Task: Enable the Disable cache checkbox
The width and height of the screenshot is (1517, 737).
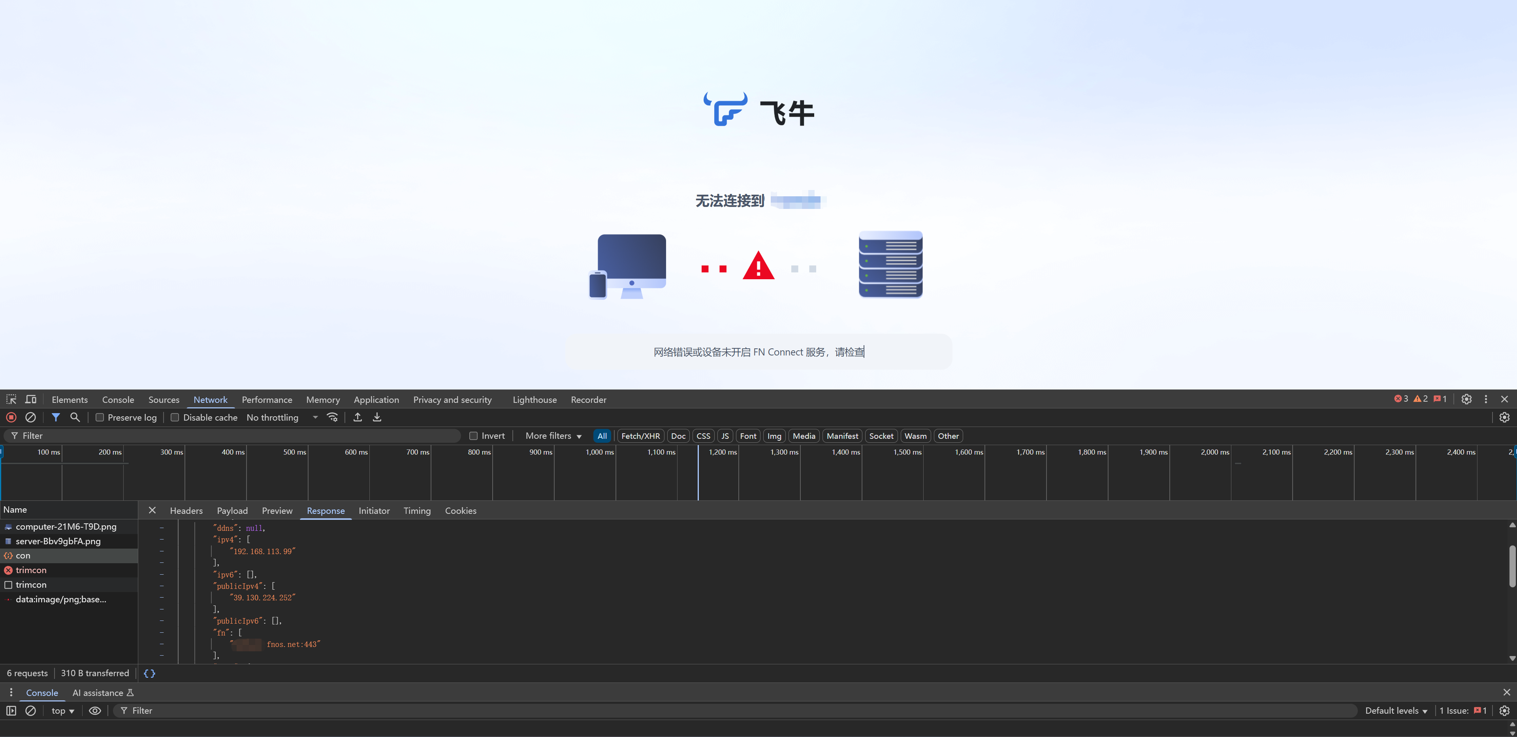Action: pyautogui.click(x=175, y=417)
